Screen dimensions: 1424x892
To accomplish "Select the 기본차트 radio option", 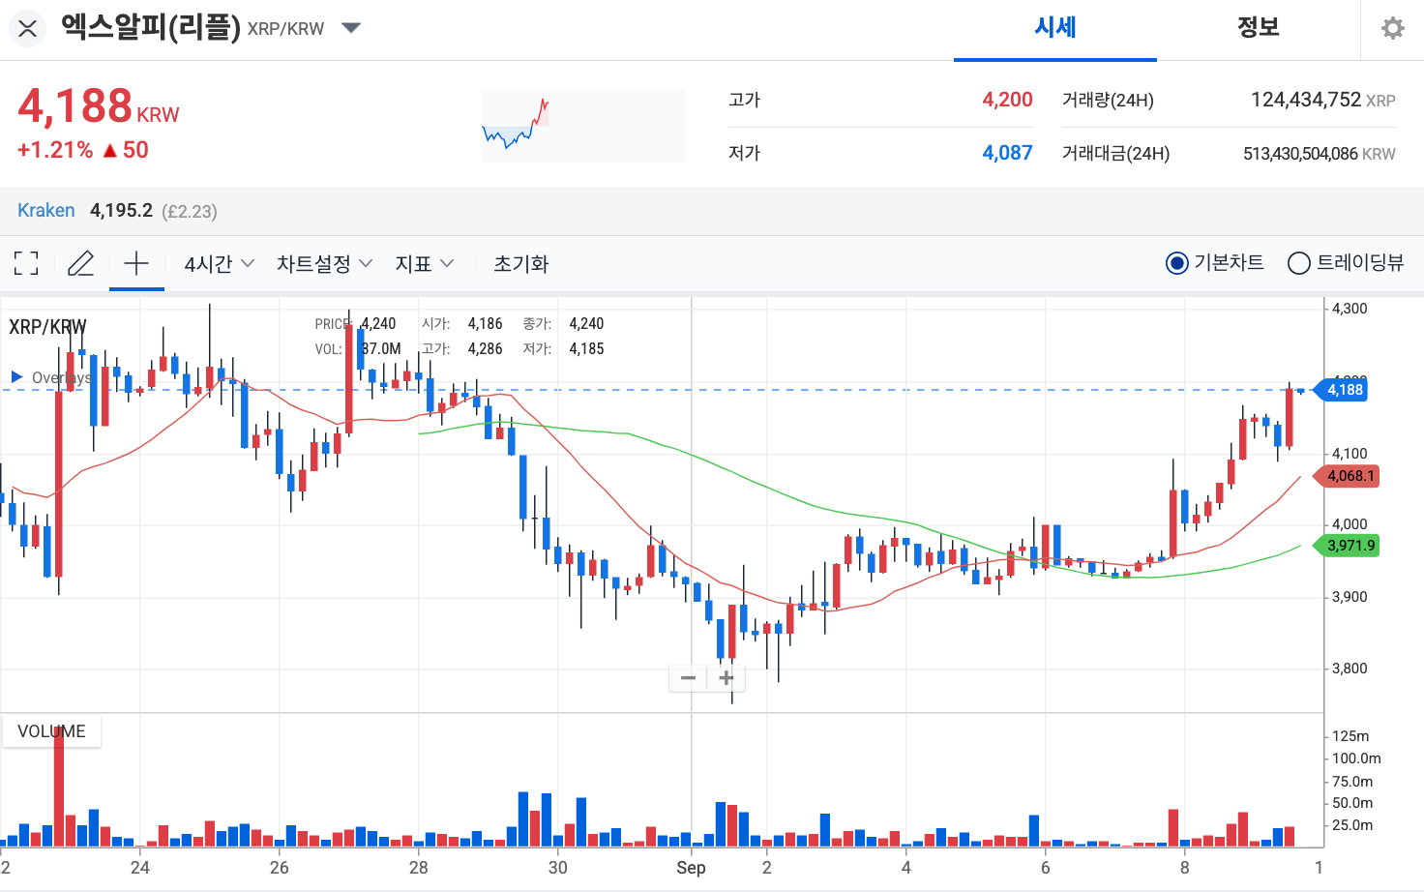I will coord(1176,263).
